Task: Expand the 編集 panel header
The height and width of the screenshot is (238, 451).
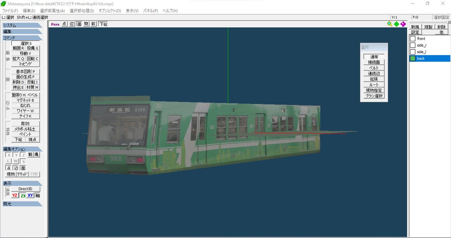Action: (22, 32)
